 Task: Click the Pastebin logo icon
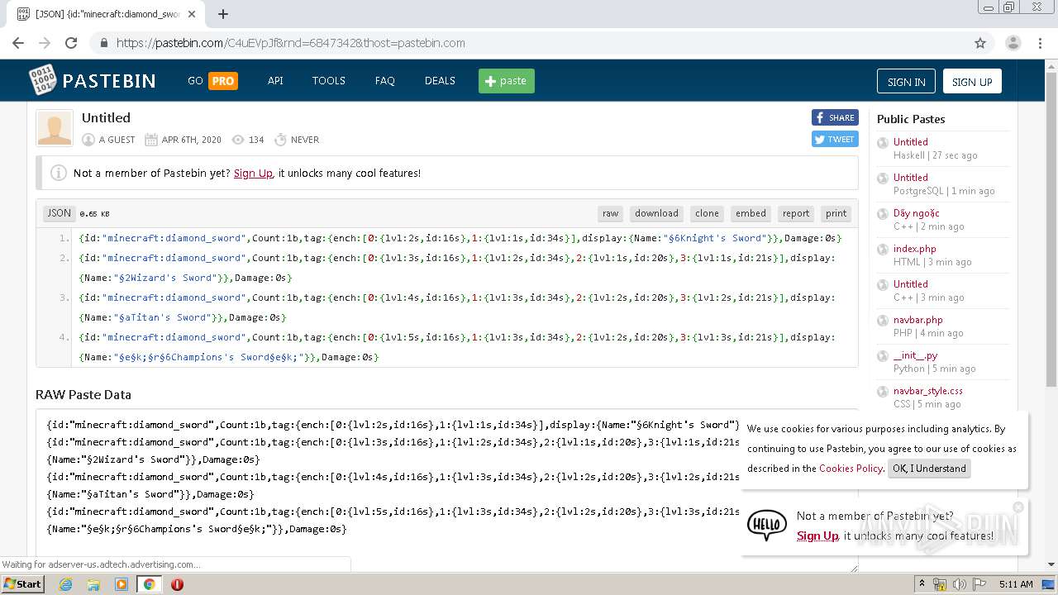pos(42,79)
